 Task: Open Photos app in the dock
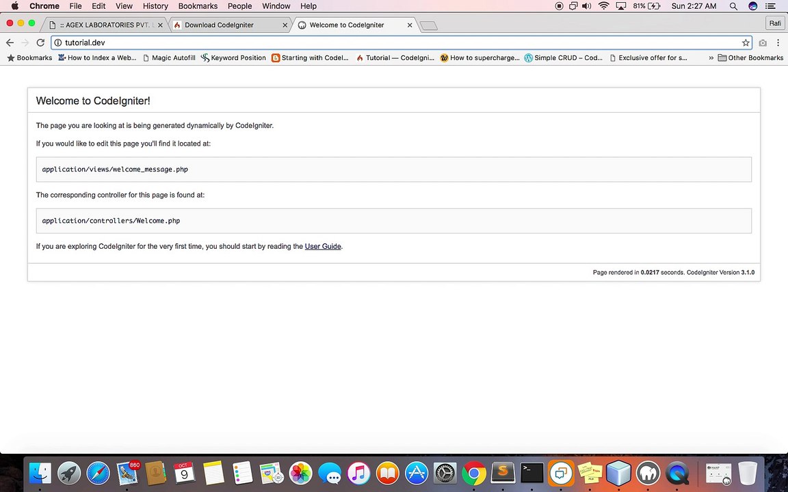300,473
